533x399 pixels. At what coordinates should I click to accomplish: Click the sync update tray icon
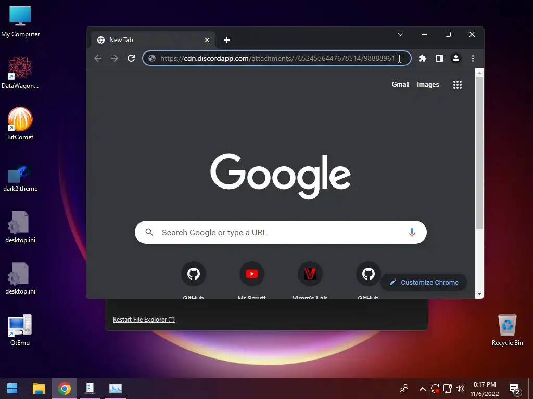[x=435, y=389]
